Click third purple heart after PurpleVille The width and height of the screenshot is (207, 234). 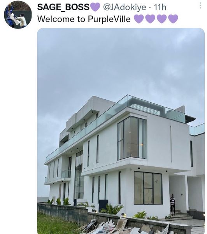click(162, 19)
